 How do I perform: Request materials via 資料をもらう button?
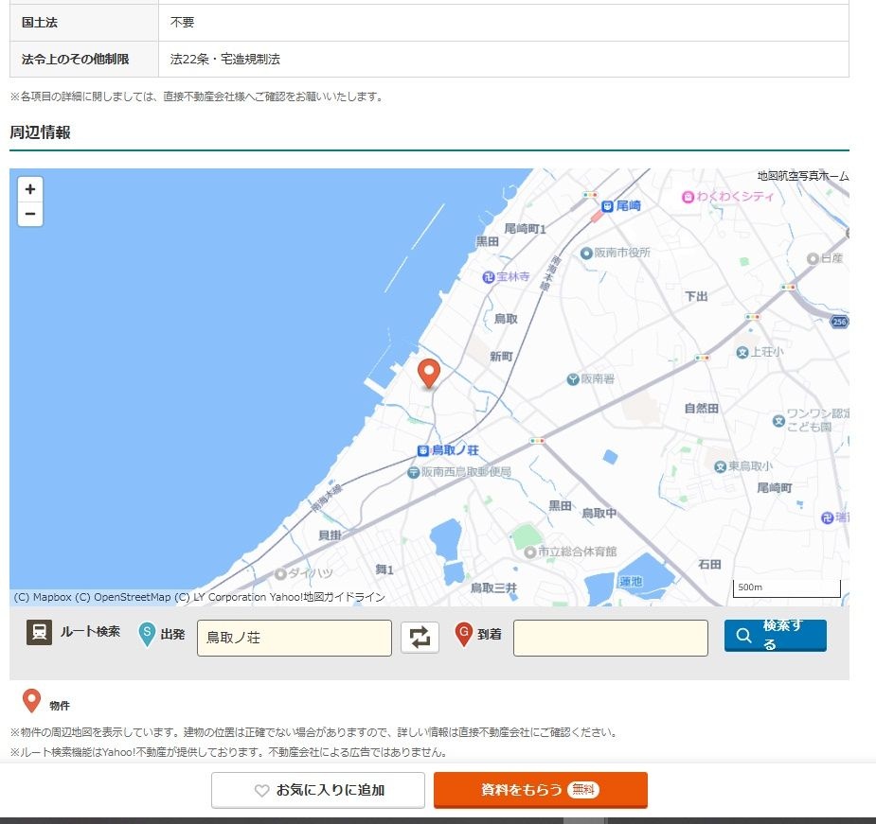[x=540, y=790]
